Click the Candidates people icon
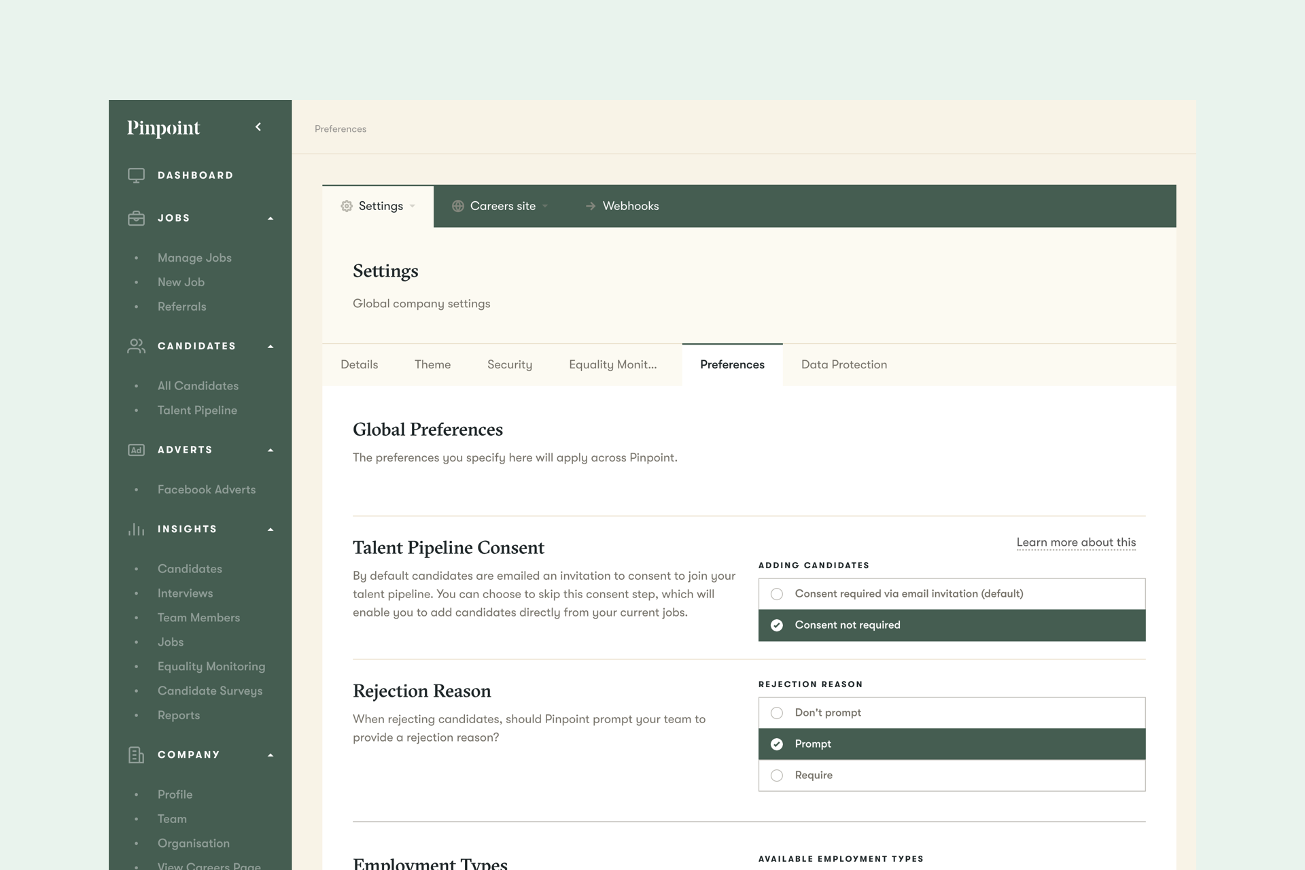This screenshot has width=1305, height=870. [136, 346]
